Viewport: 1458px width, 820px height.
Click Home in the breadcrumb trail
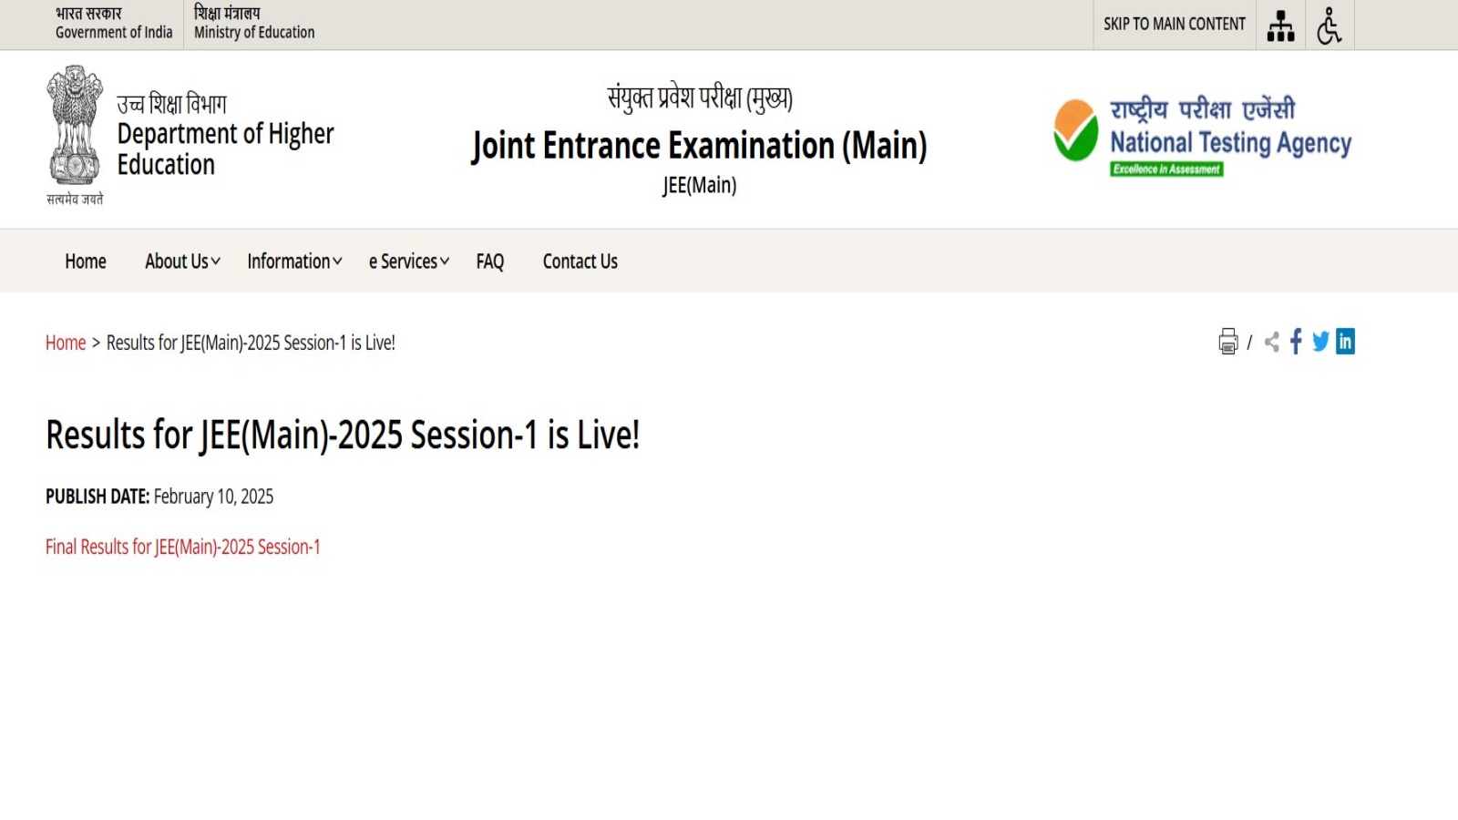tap(65, 343)
